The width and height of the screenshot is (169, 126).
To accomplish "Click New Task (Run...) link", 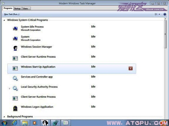I will (12, 14).
